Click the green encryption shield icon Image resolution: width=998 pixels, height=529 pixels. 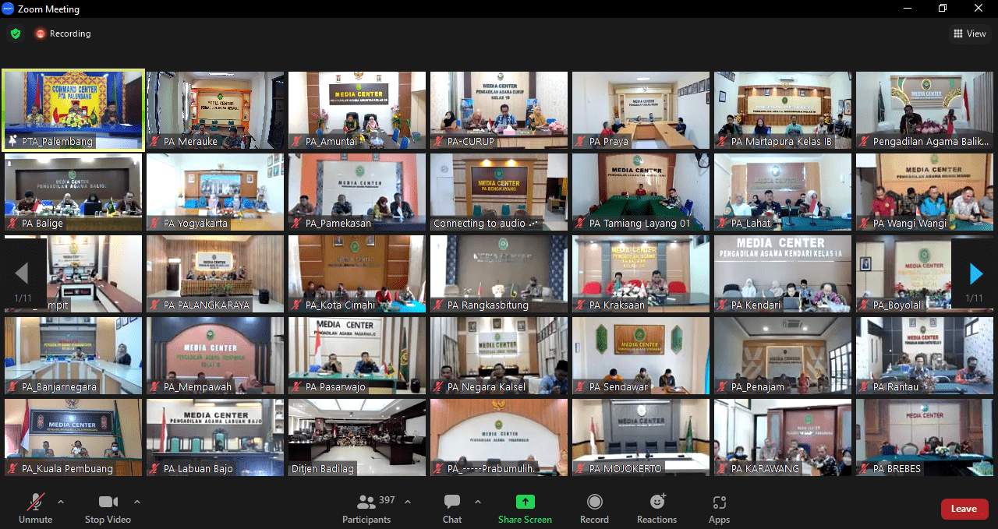[16, 34]
